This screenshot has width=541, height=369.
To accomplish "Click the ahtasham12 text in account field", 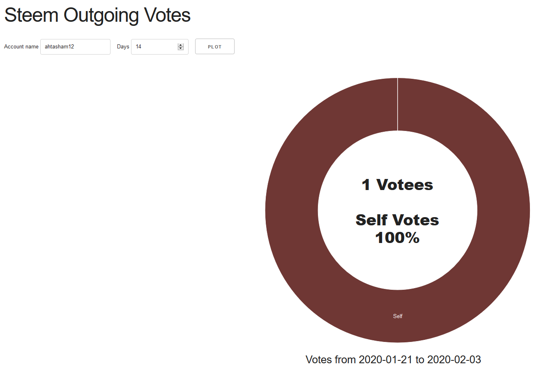I will coord(59,47).
